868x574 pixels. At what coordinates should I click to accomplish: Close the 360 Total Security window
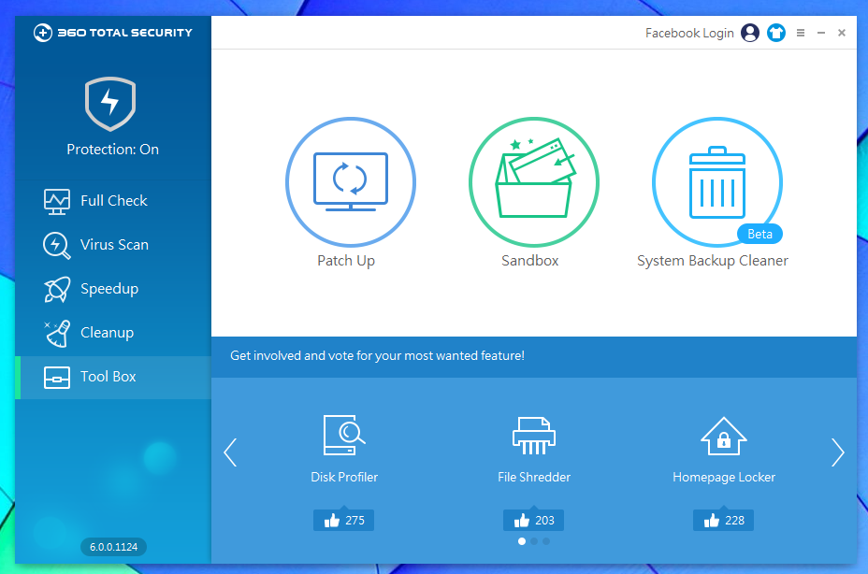(x=842, y=33)
